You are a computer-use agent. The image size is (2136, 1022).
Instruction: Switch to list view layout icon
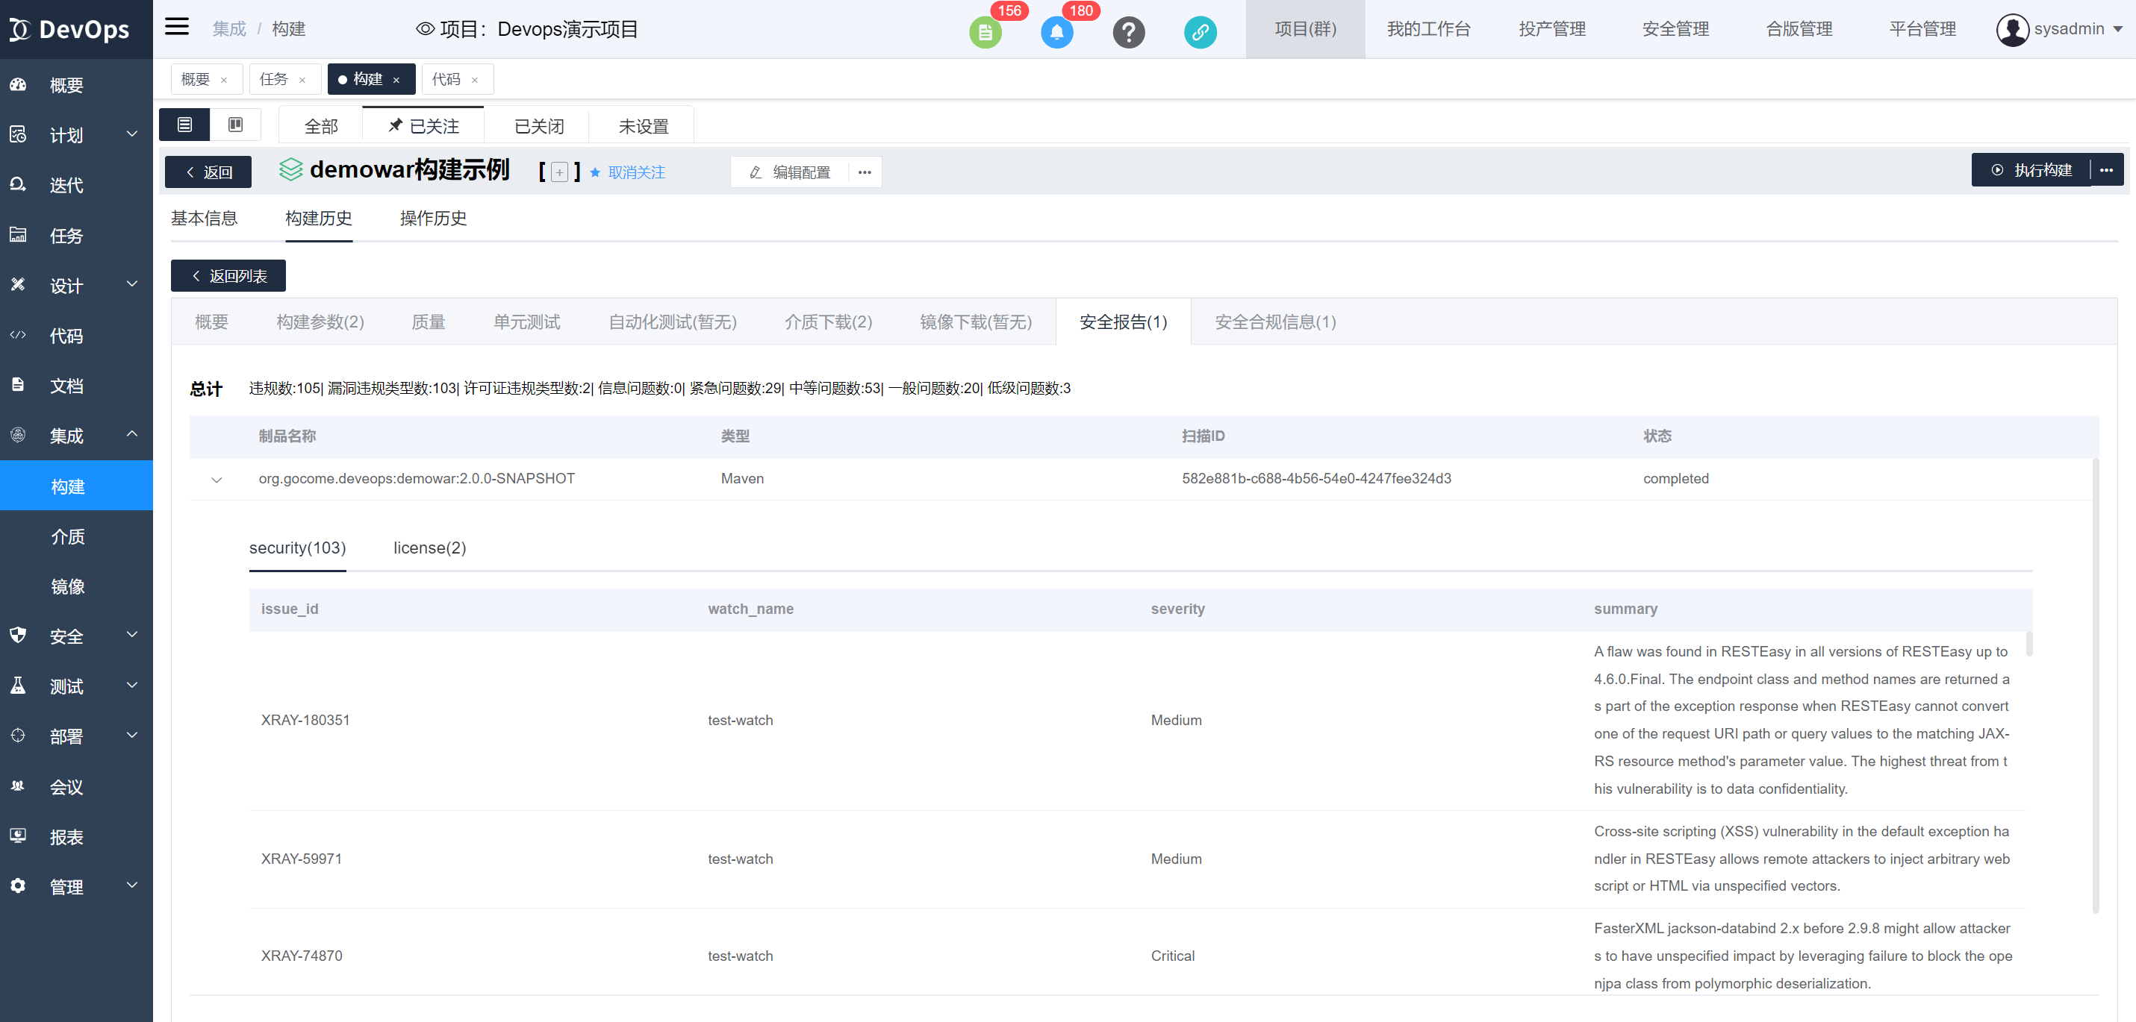(x=185, y=125)
